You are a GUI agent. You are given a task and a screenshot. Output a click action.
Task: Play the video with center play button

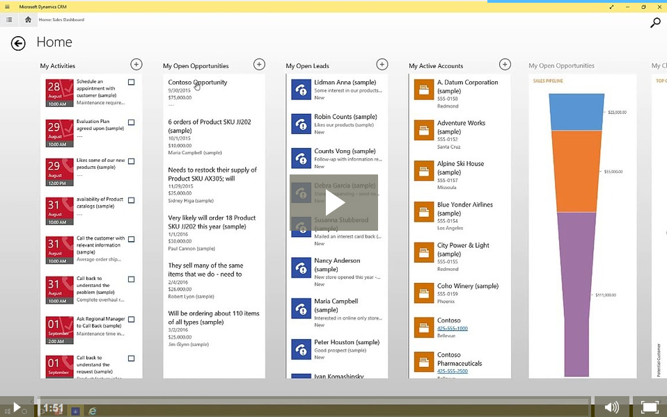(334, 202)
